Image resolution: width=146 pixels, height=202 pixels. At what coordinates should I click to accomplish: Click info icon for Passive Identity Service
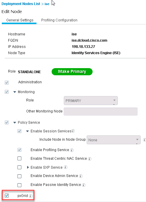84,185
